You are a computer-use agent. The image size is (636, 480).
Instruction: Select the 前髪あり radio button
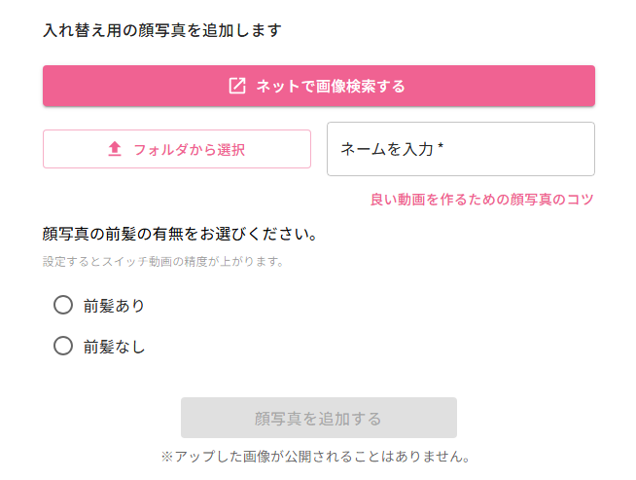tap(63, 306)
